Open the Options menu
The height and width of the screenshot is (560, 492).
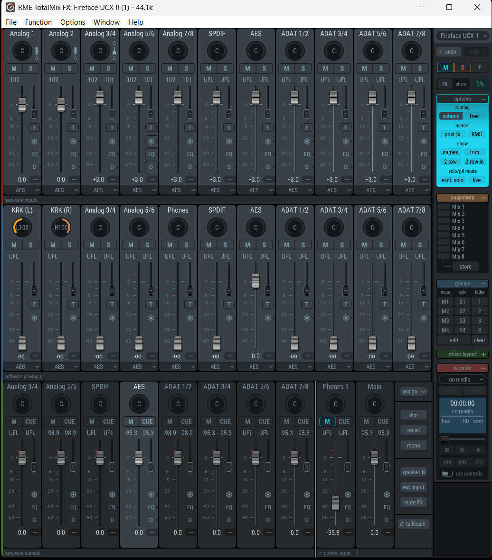[x=73, y=22]
